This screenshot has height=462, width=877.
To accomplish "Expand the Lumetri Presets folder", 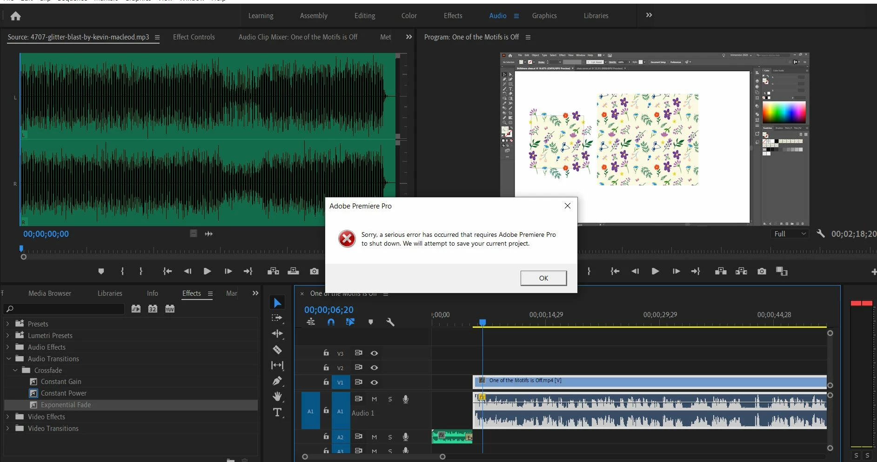I will pyautogui.click(x=7, y=335).
